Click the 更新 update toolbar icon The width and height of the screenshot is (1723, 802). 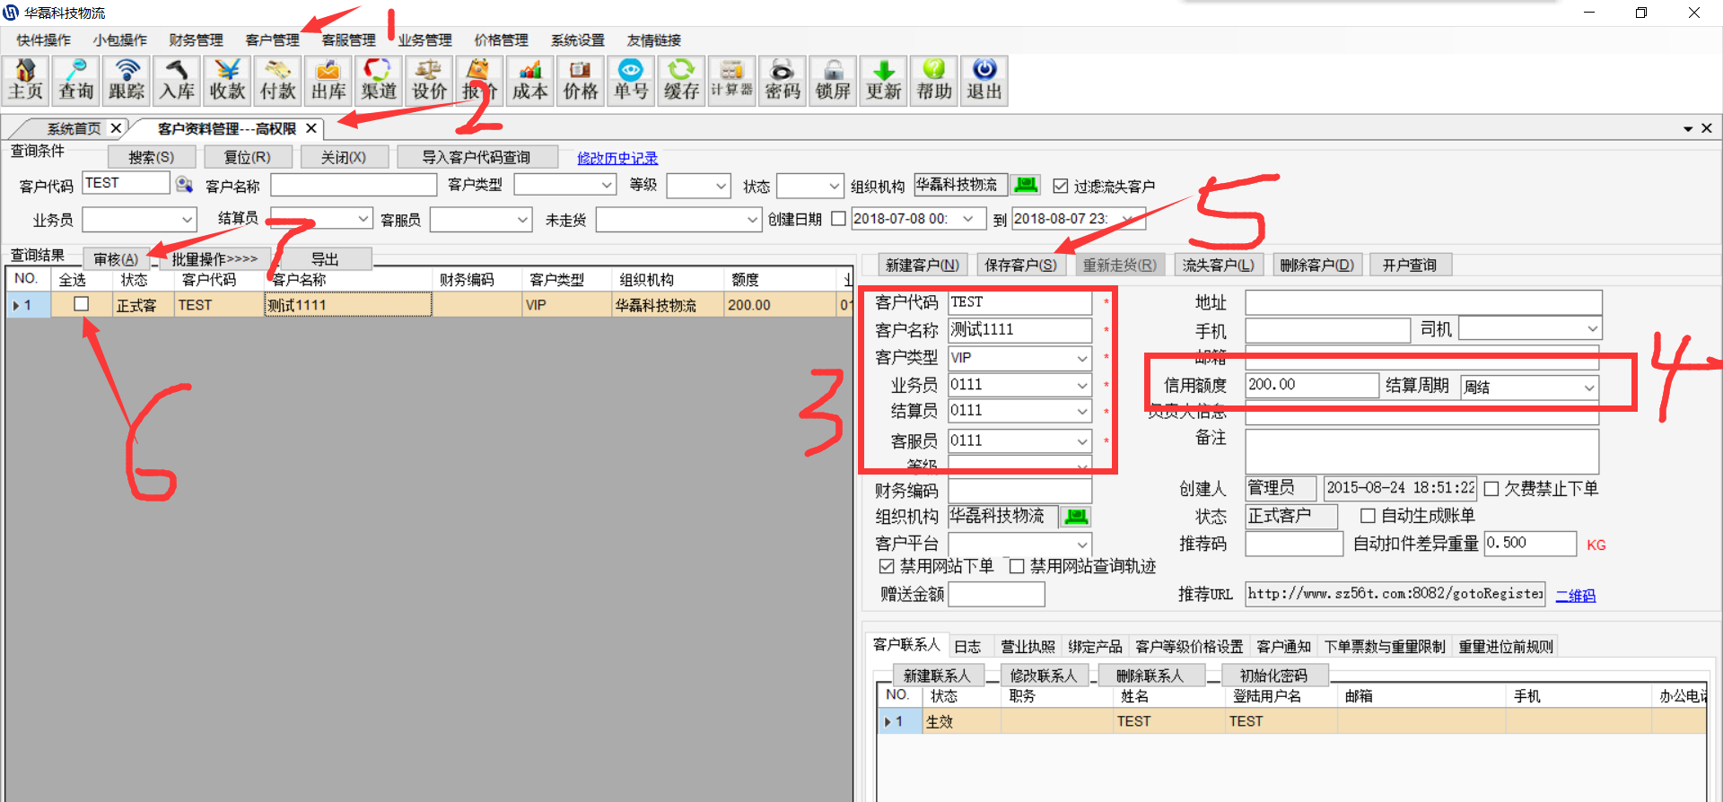883,81
